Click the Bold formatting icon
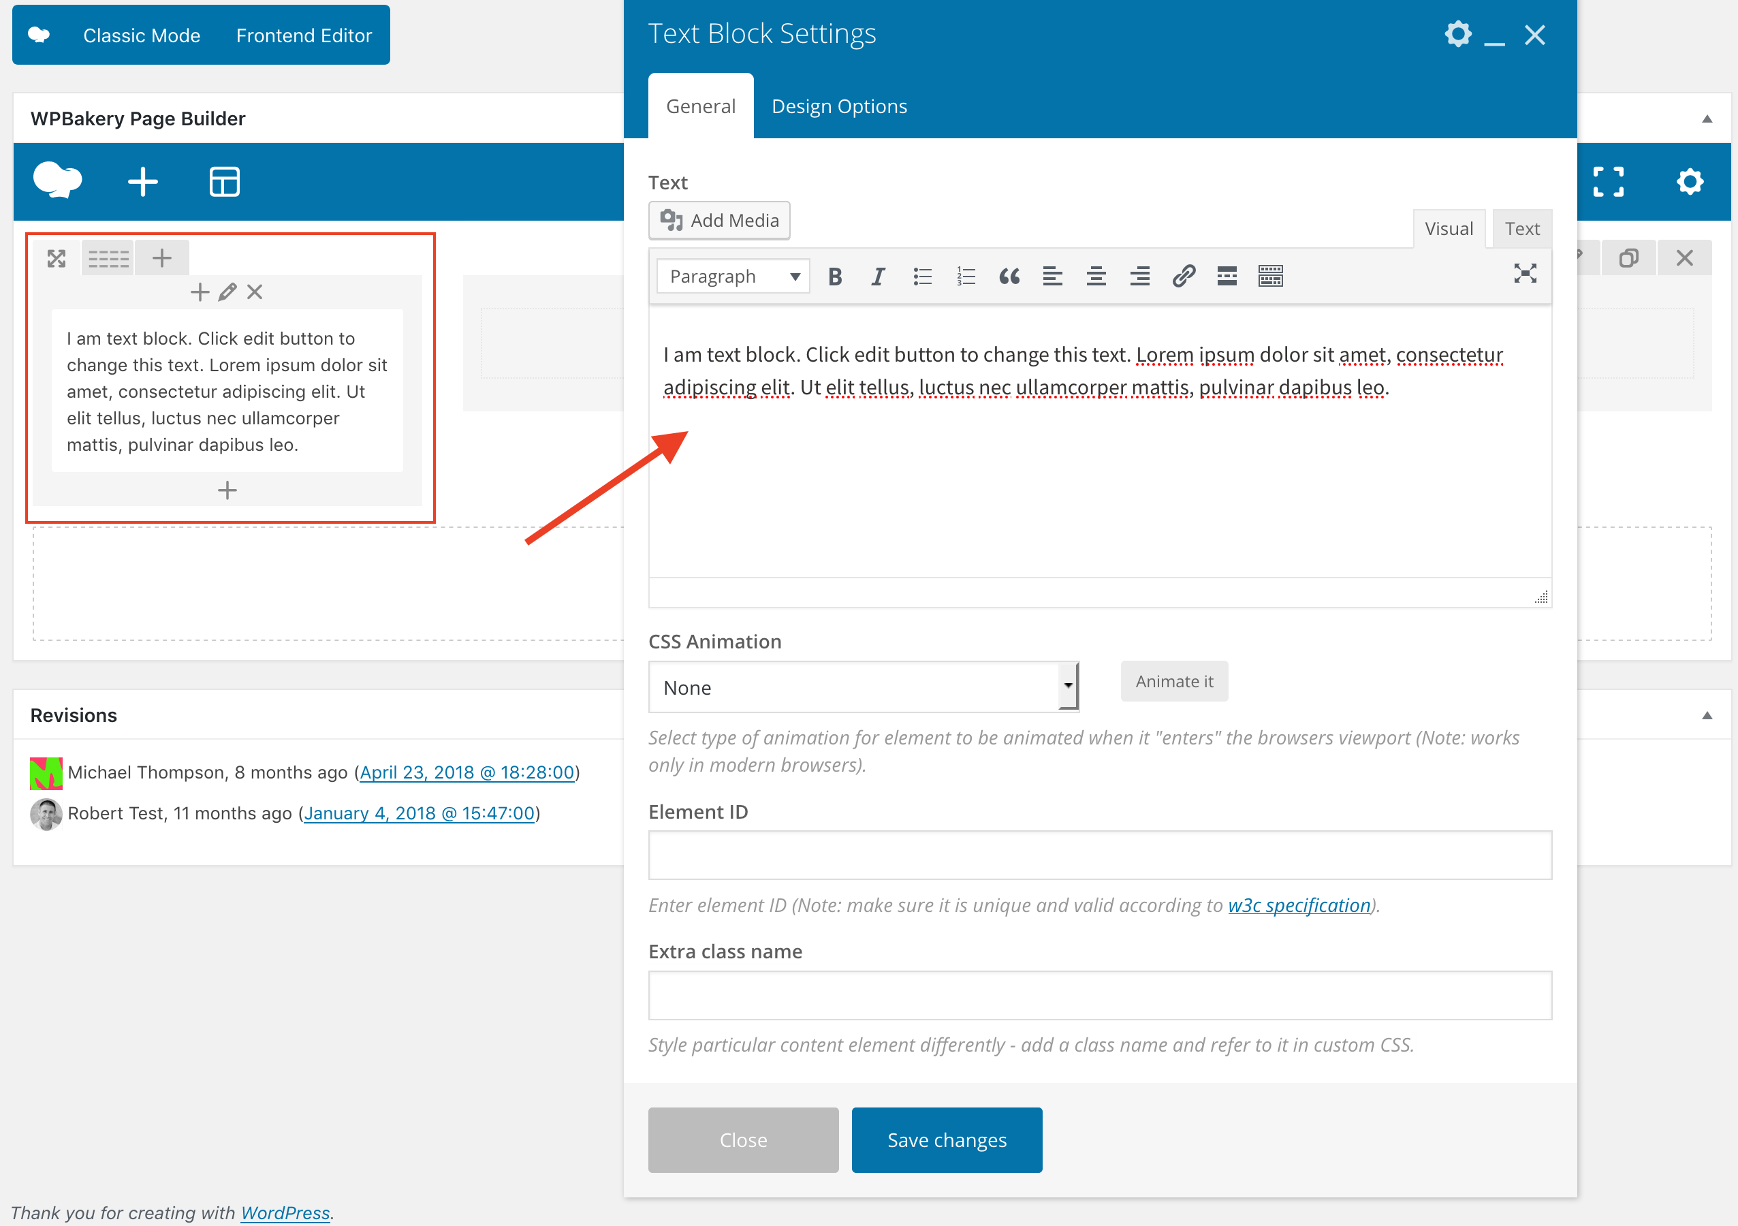Screen dimensions: 1738x1226 coord(834,277)
